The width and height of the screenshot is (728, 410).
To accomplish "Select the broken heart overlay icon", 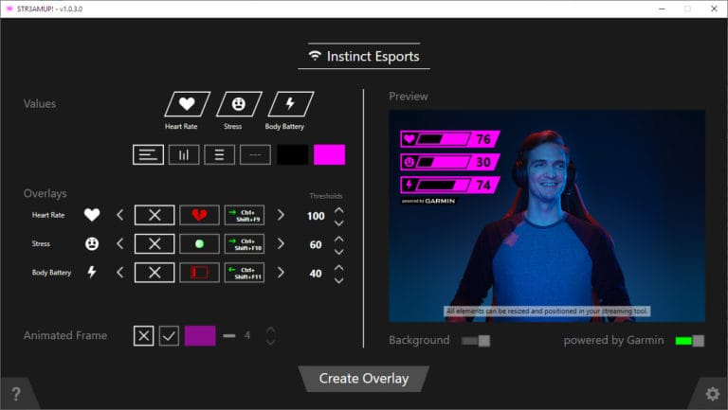I will (x=199, y=215).
